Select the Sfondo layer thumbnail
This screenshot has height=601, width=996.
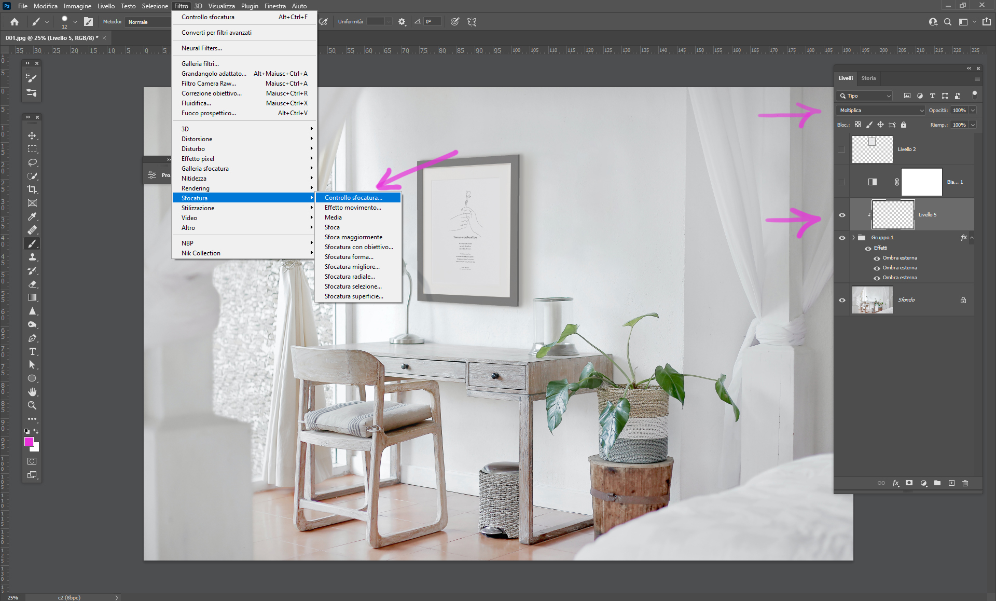872,300
